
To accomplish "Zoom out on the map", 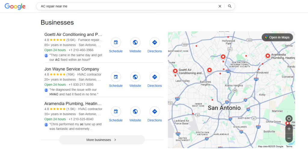I will (x=289, y=138).
